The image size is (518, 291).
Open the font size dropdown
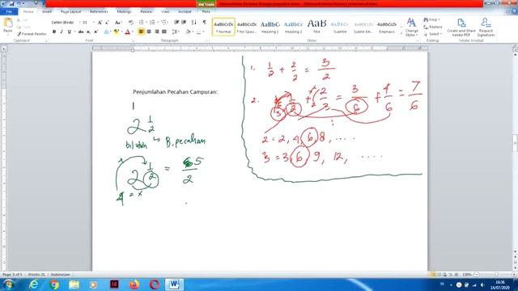coord(94,23)
